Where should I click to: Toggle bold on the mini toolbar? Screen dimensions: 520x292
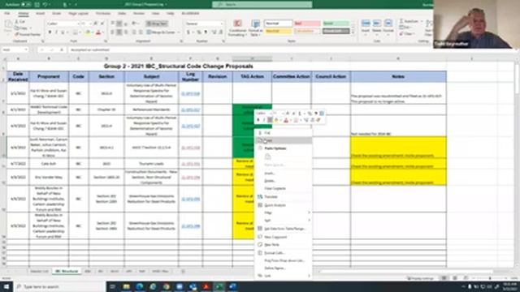[x=258, y=120]
